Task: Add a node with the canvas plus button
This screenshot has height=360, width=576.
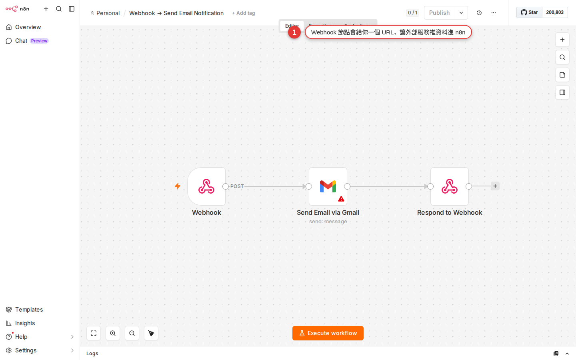Action: (562, 40)
